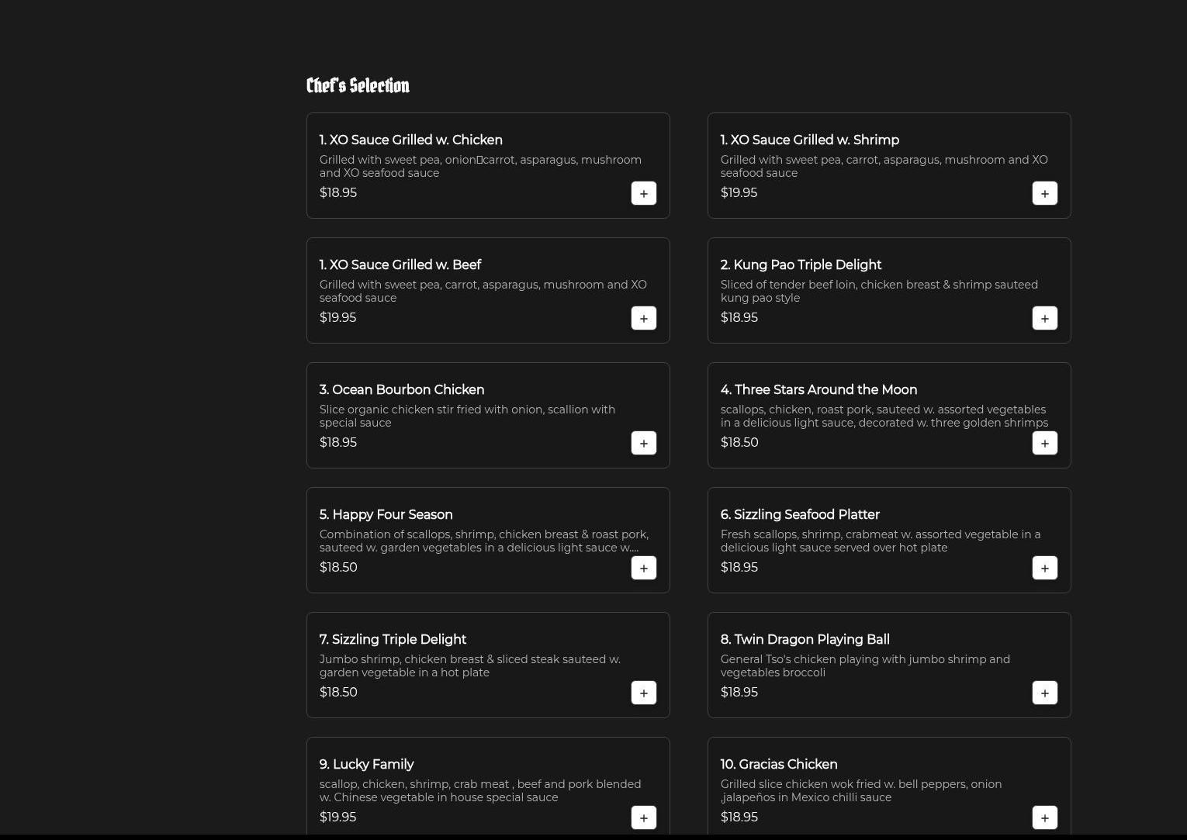Viewport: 1187px width, 840px height.
Task: Click the "Combination of scallops, shrimp" description
Action: point(484,541)
